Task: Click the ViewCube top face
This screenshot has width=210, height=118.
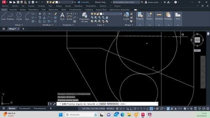Action: 197,40
